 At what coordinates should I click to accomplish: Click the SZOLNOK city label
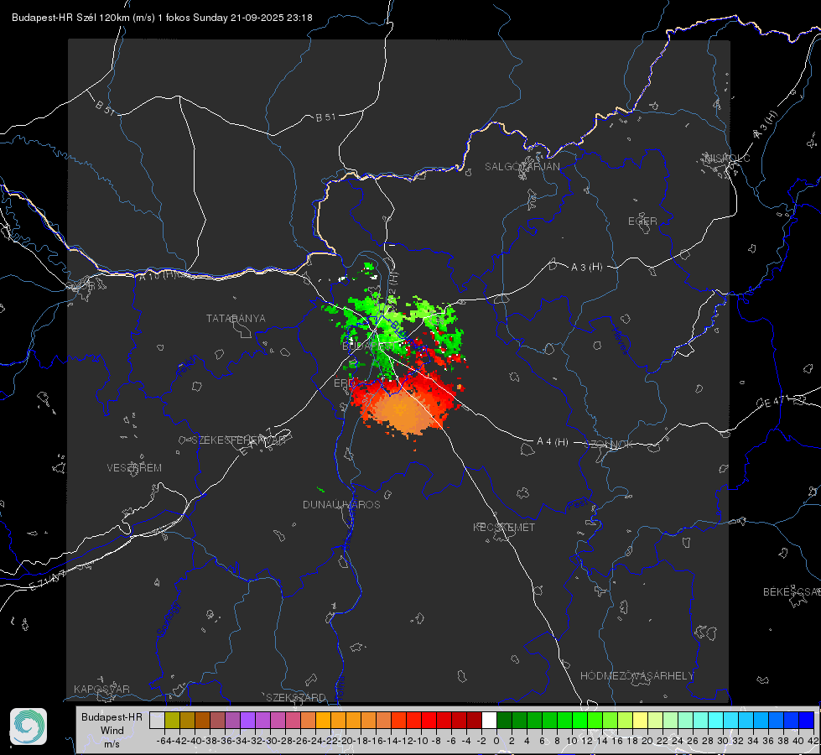click(609, 445)
